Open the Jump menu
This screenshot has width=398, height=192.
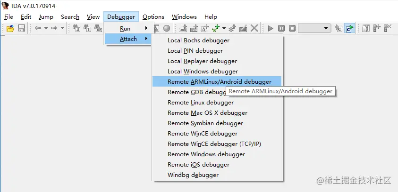click(x=46, y=16)
